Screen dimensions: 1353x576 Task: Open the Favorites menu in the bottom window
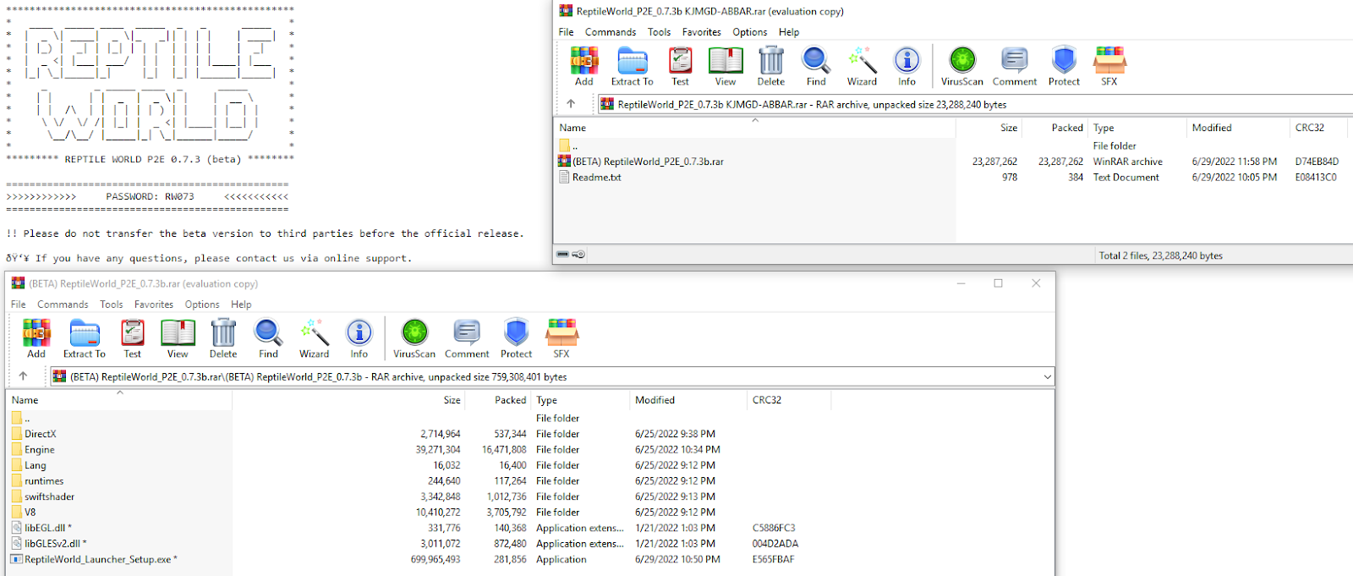coord(153,304)
